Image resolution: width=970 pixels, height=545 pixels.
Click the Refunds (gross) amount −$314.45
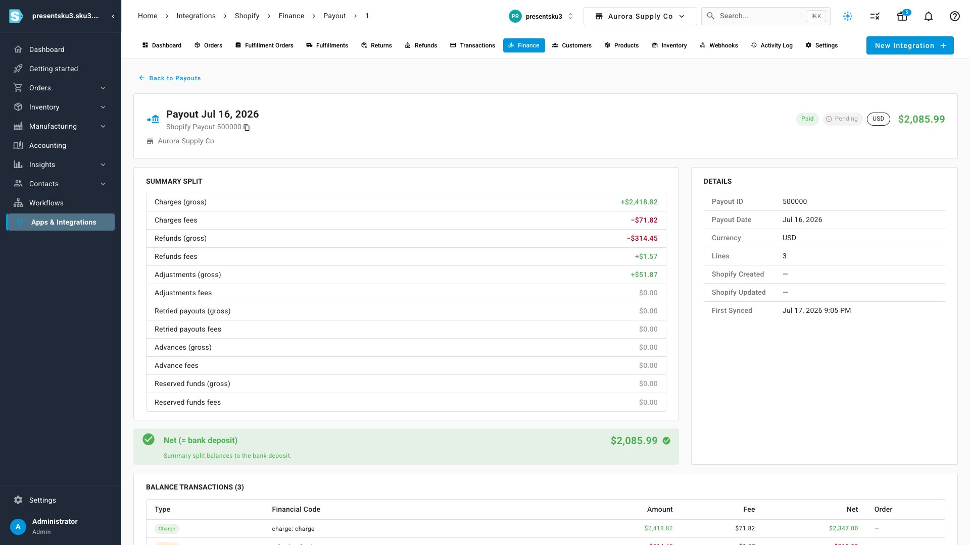click(642, 238)
